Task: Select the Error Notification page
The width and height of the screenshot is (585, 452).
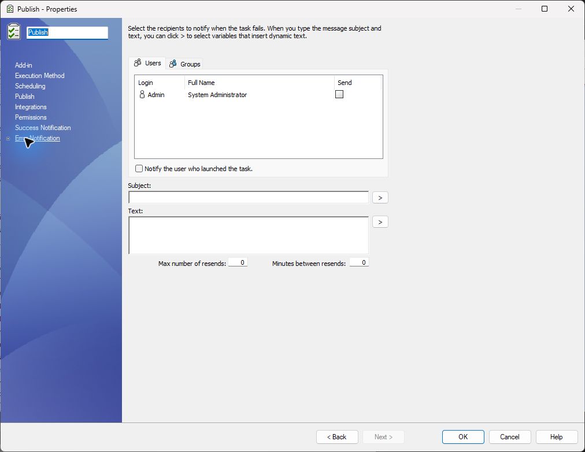Action: point(38,138)
